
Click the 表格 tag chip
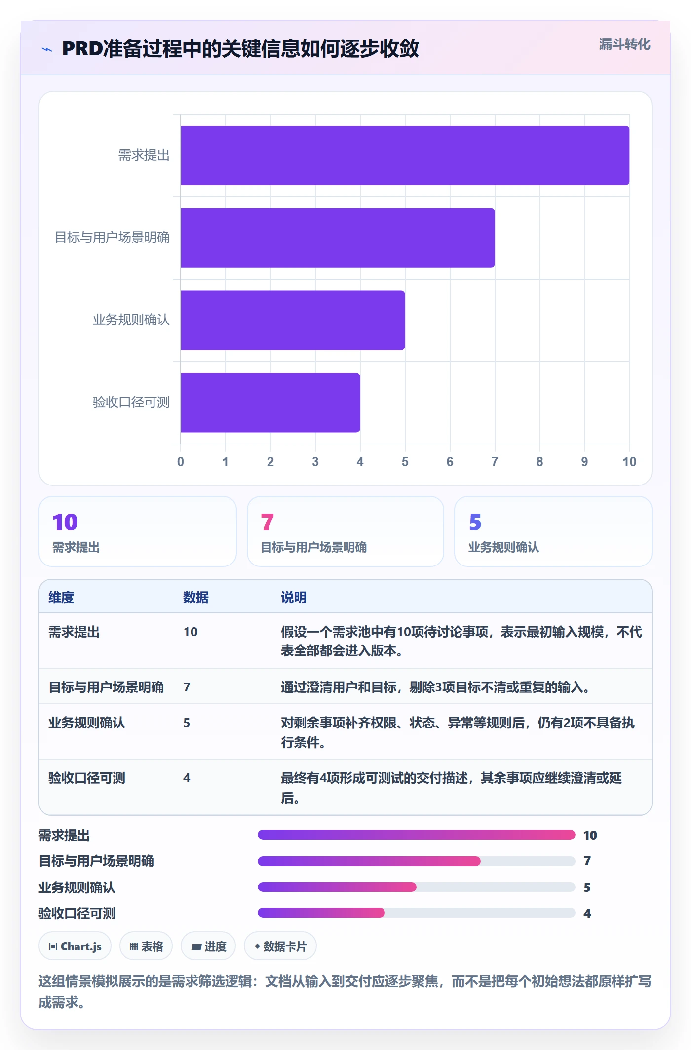click(x=146, y=946)
